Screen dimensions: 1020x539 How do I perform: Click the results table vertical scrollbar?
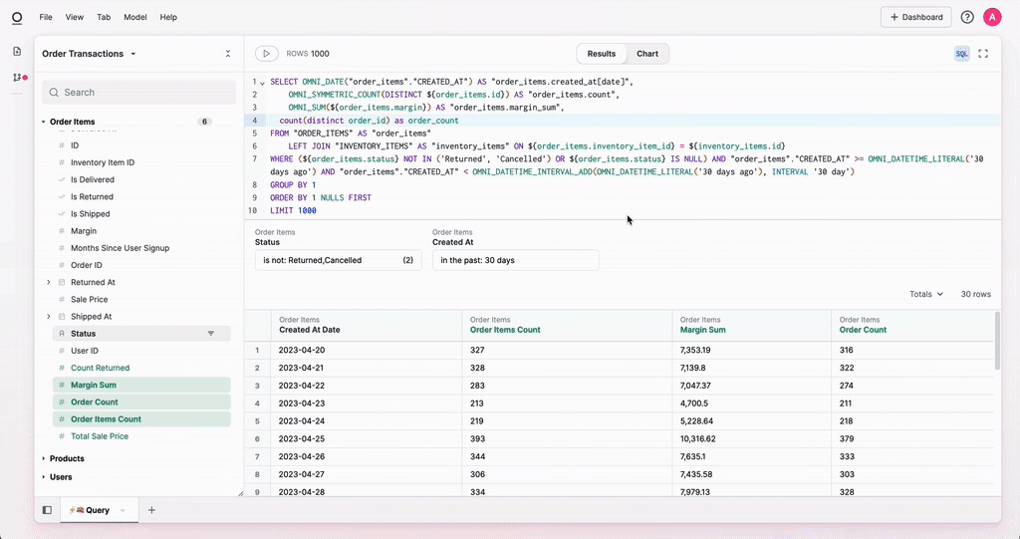click(x=997, y=341)
